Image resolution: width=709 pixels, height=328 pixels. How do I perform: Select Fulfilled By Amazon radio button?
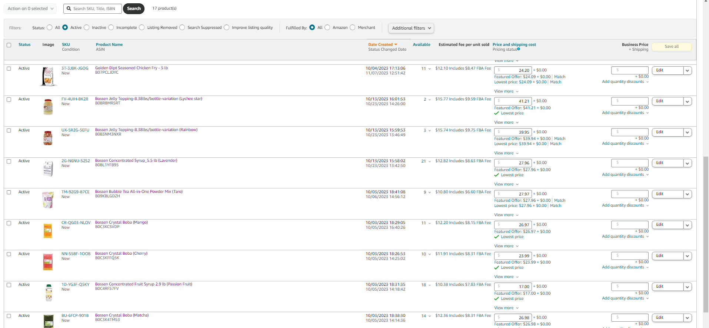coord(327,27)
